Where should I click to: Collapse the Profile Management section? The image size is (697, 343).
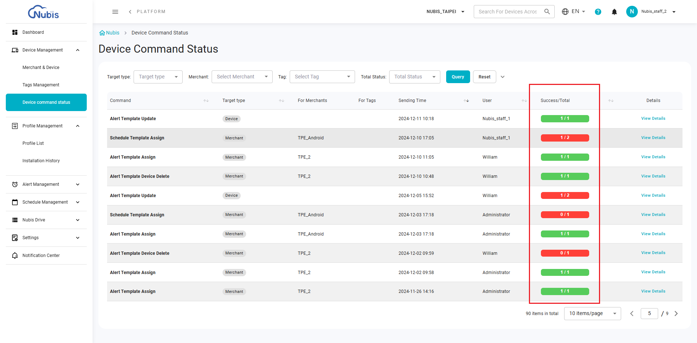click(x=78, y=126)
